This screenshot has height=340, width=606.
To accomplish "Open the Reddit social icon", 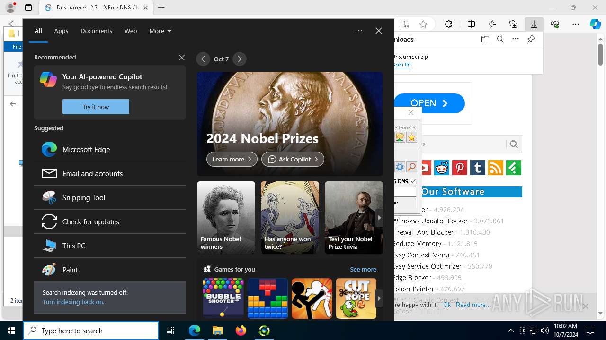I will 442,168.
